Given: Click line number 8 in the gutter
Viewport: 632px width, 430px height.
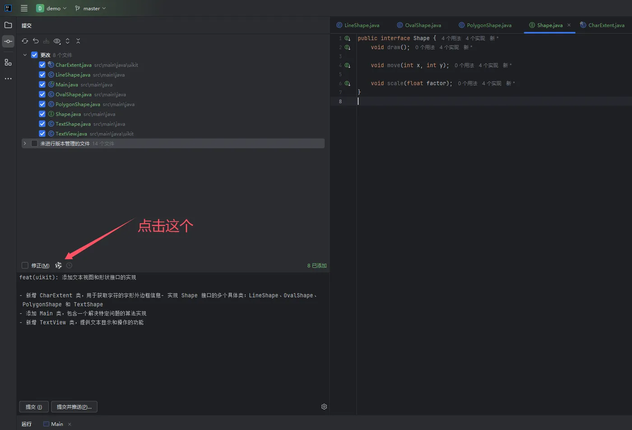Looking at the screenshot, I should click(x=340, y=102).
